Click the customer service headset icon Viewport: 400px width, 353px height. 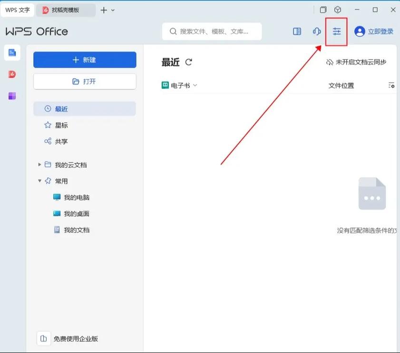(317, 31)
